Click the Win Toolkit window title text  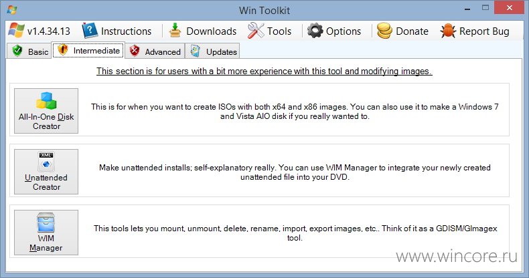[264, 11]
